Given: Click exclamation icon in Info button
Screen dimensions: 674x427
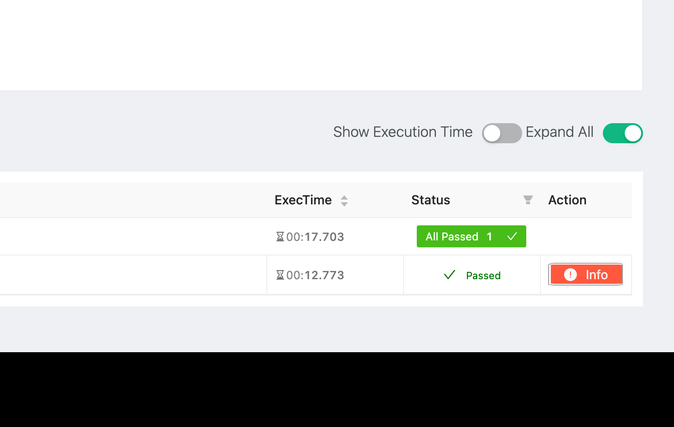Looking at the screenshot, I should coord(570,275).
